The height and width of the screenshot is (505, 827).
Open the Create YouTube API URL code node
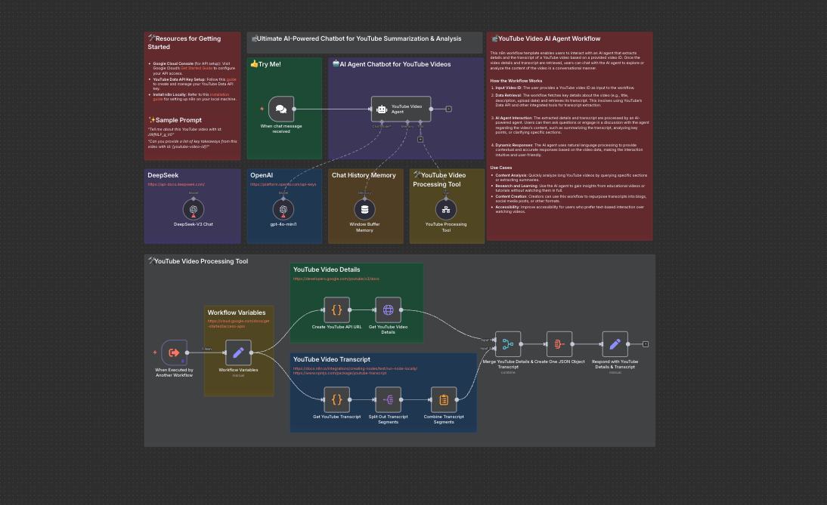click(336, 309)
